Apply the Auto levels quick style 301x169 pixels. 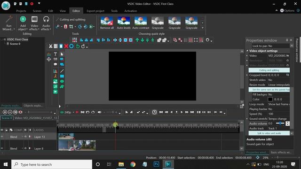point(124,23)
